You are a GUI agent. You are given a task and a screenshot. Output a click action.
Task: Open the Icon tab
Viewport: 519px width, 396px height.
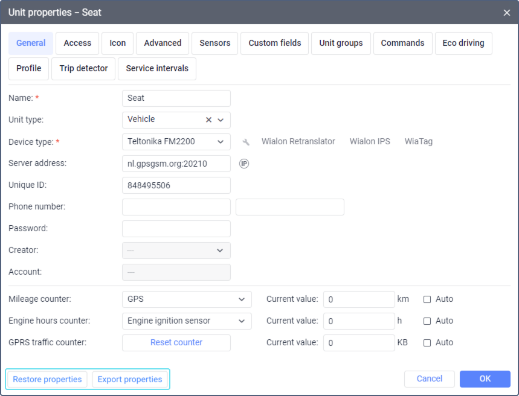(x=118, y=43)
